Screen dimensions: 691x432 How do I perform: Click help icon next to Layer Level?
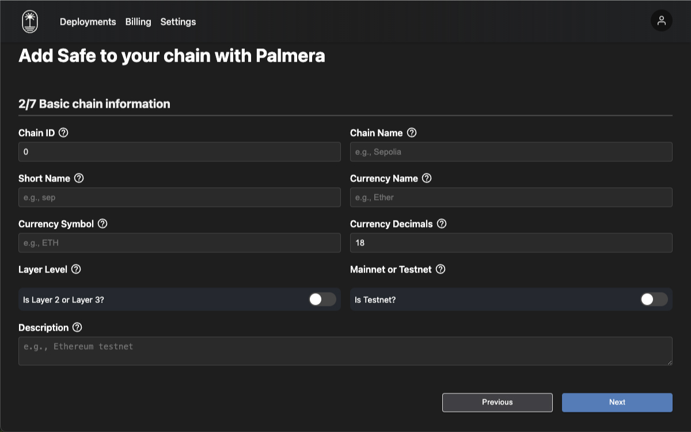(76, 269)
